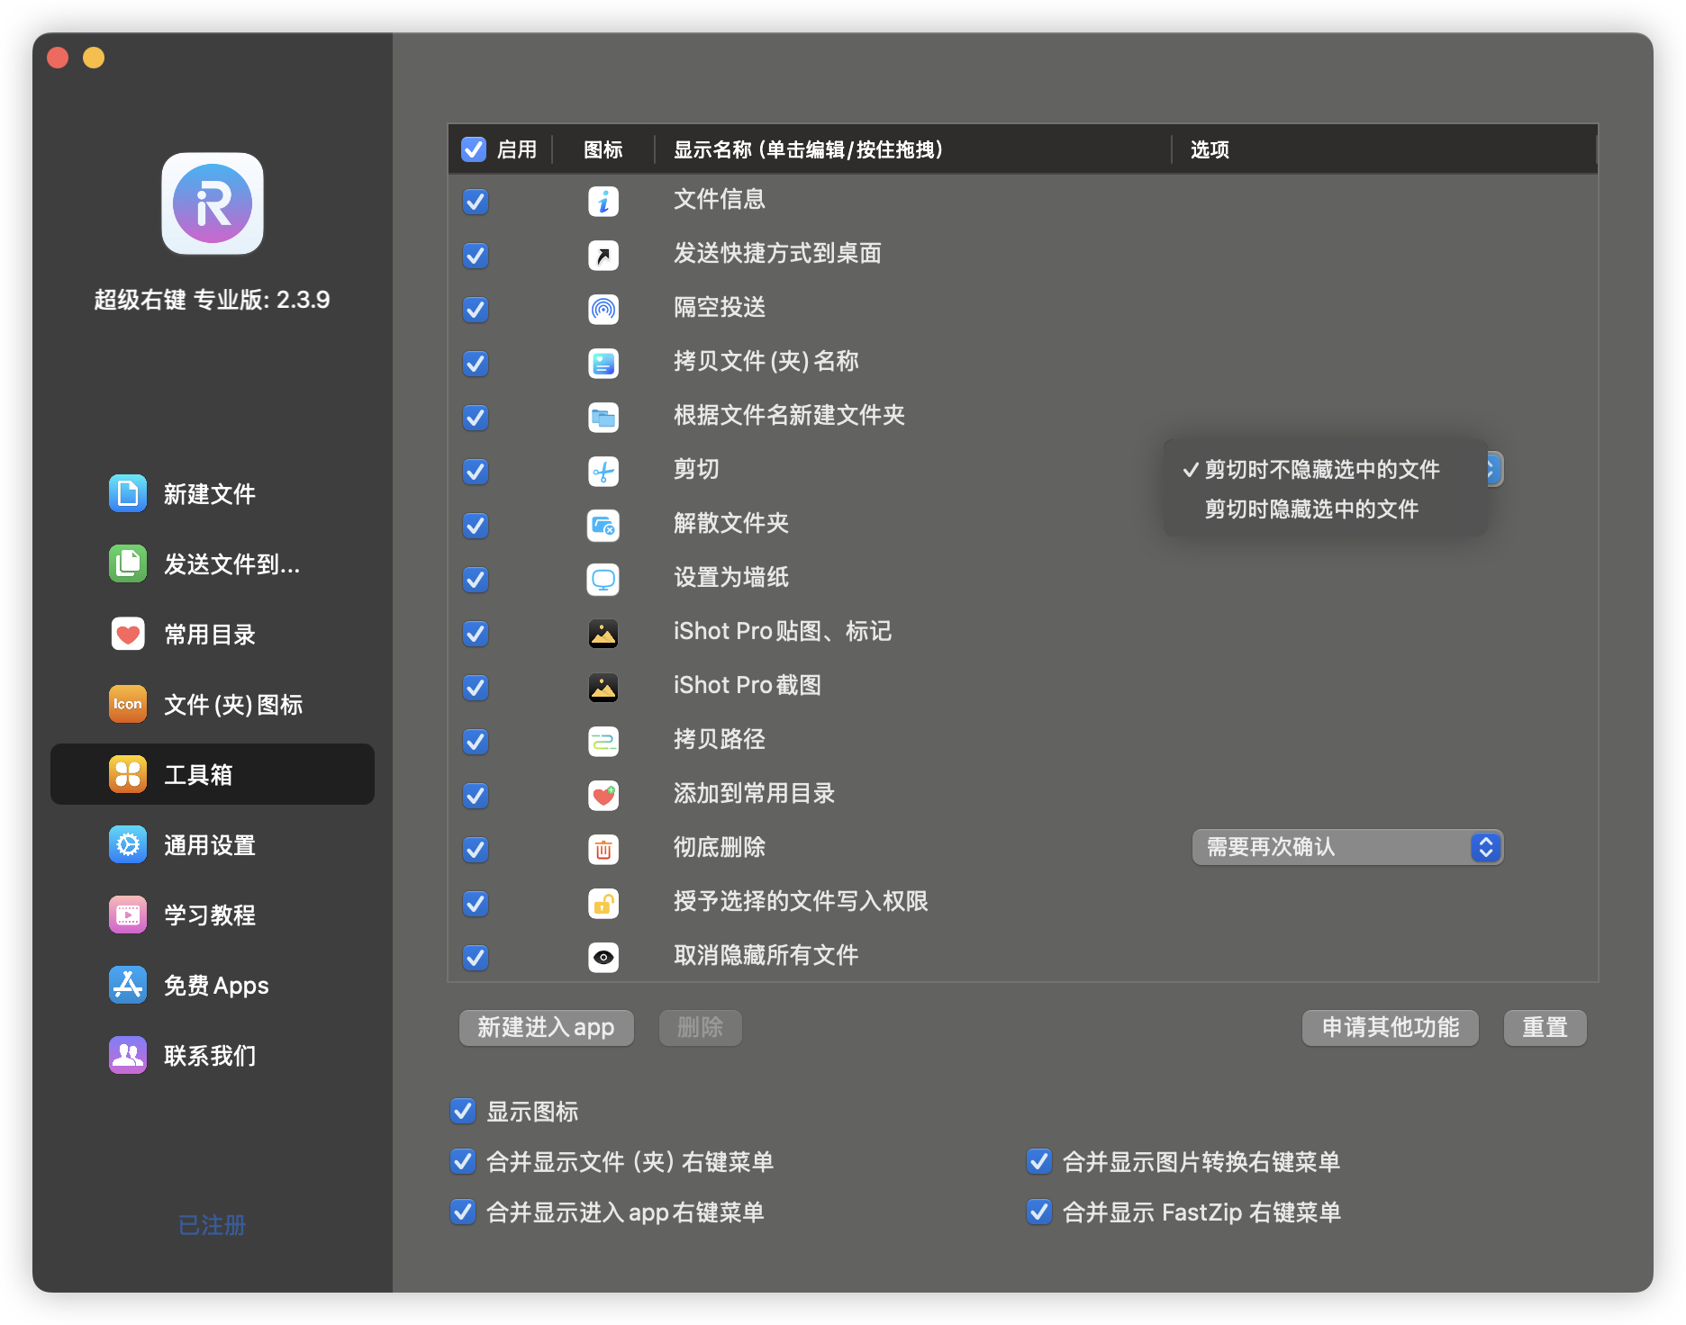
Task: Toggle the 启用 header checkbox
Action: click(474, 149)
